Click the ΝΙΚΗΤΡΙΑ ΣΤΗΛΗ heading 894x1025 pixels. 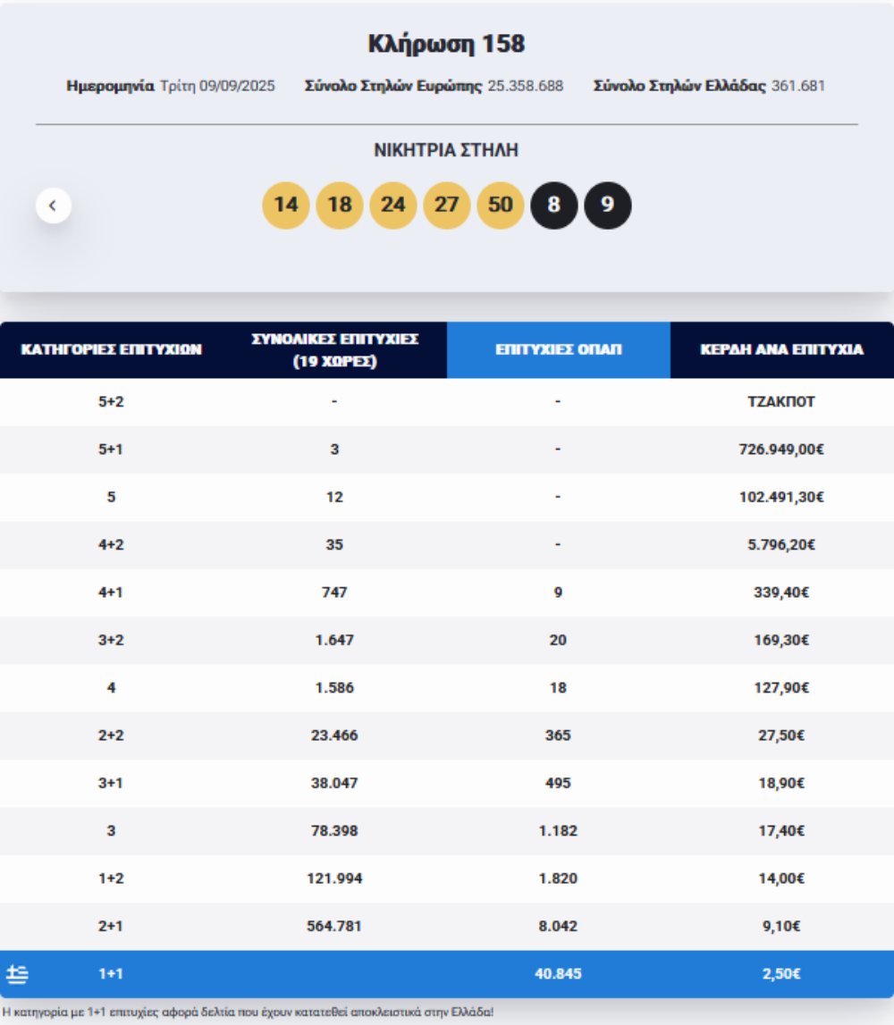[x=446, y=150]
